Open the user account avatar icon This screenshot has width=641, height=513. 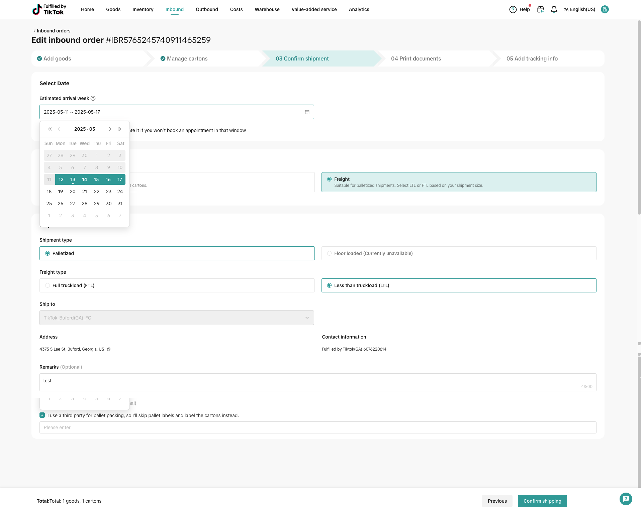tap(605, 10)
